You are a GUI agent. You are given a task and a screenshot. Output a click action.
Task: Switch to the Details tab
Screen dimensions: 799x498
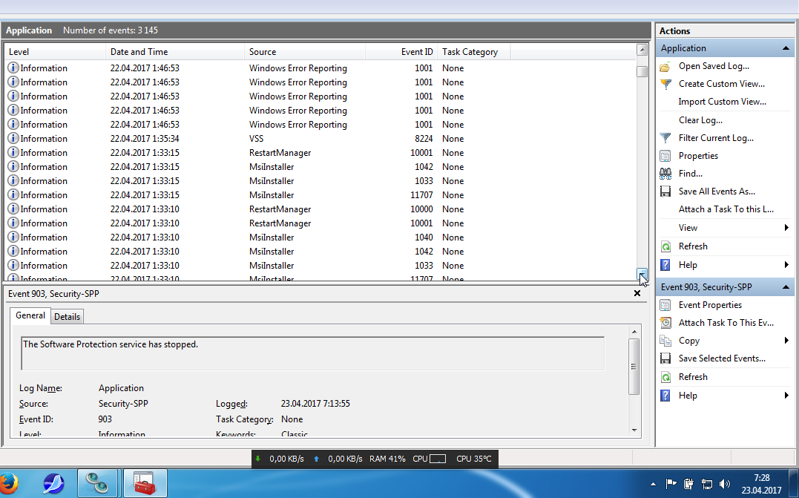pyautogui.click(x=68, y=317)
